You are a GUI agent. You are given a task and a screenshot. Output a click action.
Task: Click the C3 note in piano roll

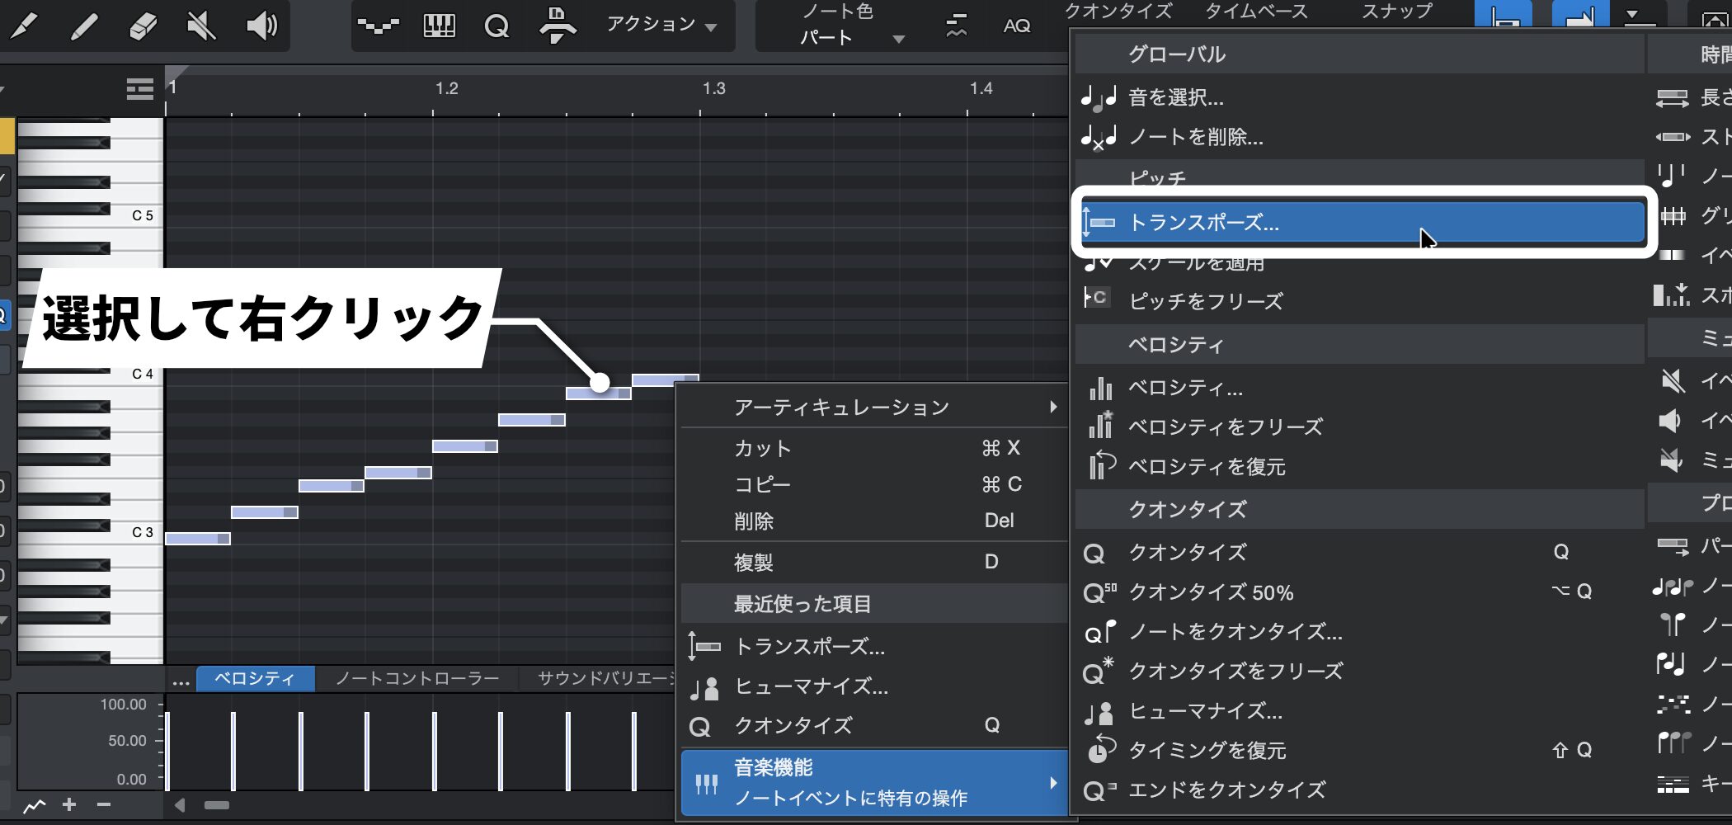[x=198, y=539]
